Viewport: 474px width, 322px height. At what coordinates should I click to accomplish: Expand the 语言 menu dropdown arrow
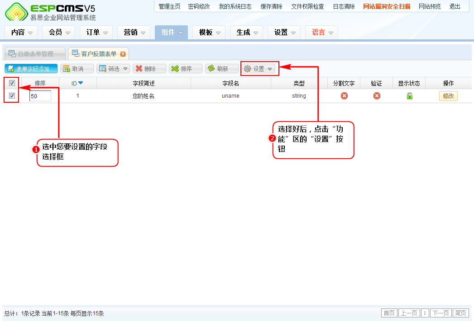click(331, 33)
